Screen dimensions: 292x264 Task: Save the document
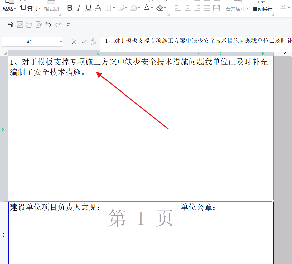[x=10, y=25]
